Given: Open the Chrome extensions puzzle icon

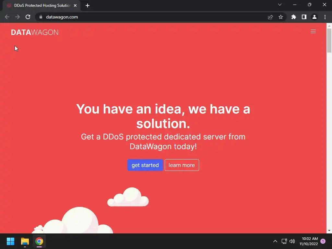Looking at the screenshot, I should (294, 17).
